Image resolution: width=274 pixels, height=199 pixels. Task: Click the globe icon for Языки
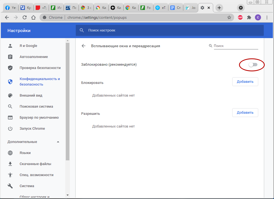pos(10,153)
